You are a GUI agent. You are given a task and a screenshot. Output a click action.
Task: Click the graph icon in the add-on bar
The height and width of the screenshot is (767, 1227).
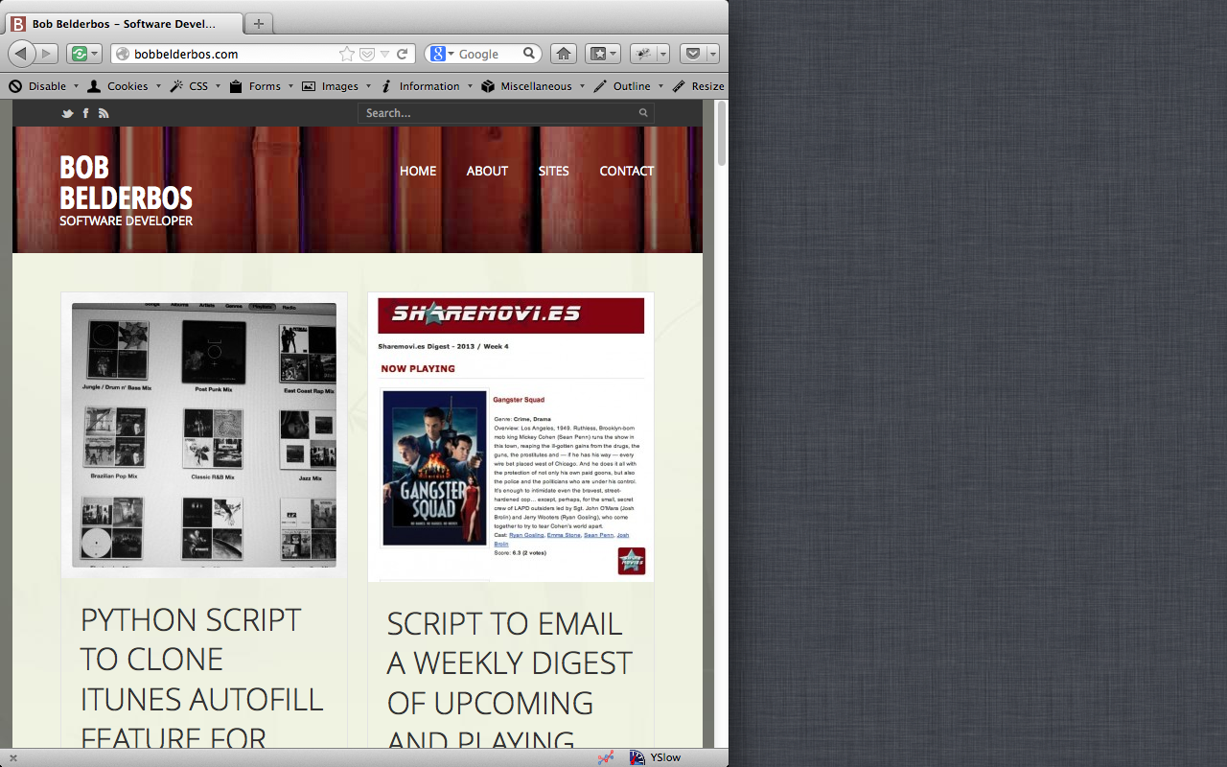click(x=606, y=757)
